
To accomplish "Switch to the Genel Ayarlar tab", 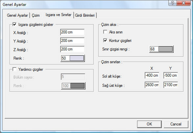I will (17, 15).
